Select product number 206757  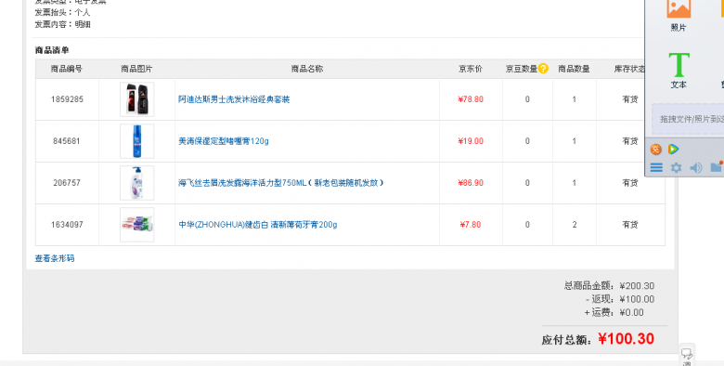tap(67, 183)
